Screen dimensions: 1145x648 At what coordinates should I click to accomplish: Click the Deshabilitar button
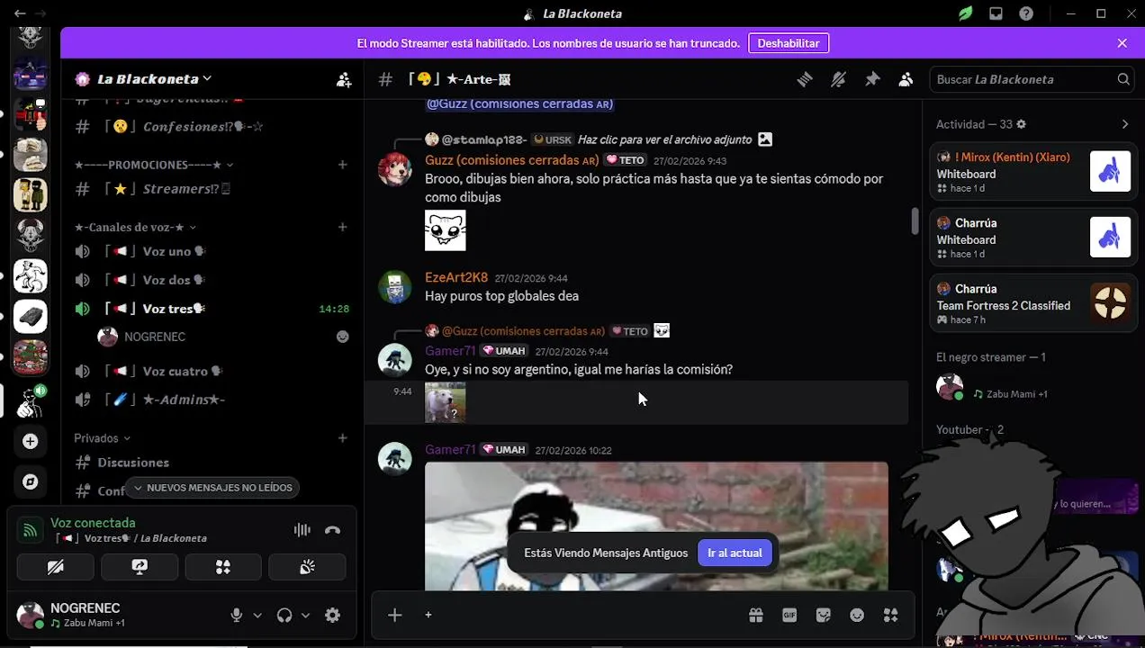pos(789,43)
